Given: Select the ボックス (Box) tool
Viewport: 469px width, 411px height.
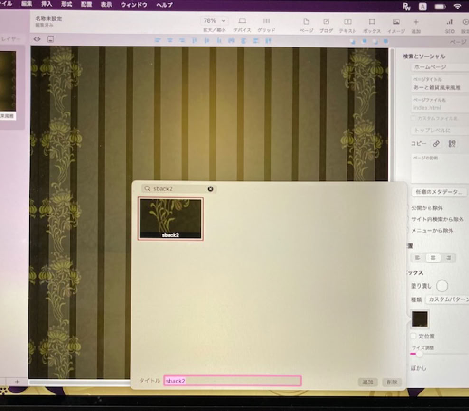Looking at the screenshot, I should click(372, 22).
